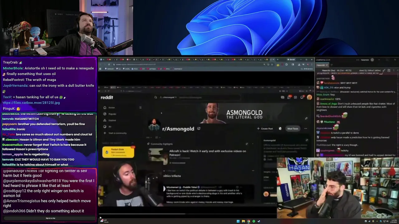Screen dimensions: 399x224
Task: Seek the video progress bar
Action: [187, 213]
